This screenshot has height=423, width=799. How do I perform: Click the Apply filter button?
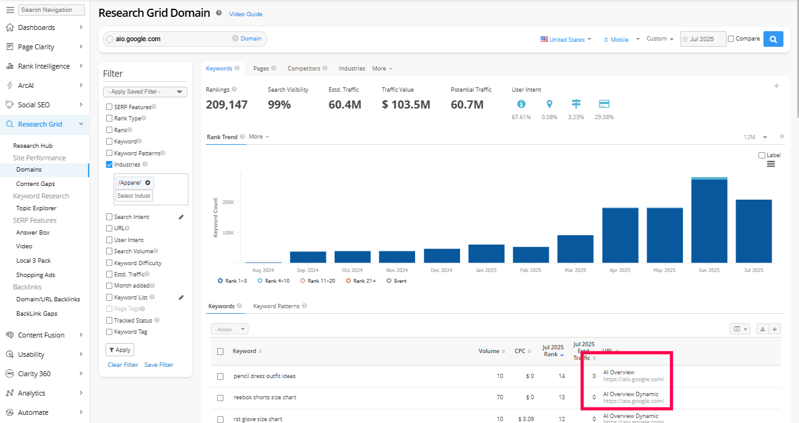click(120, 350)
